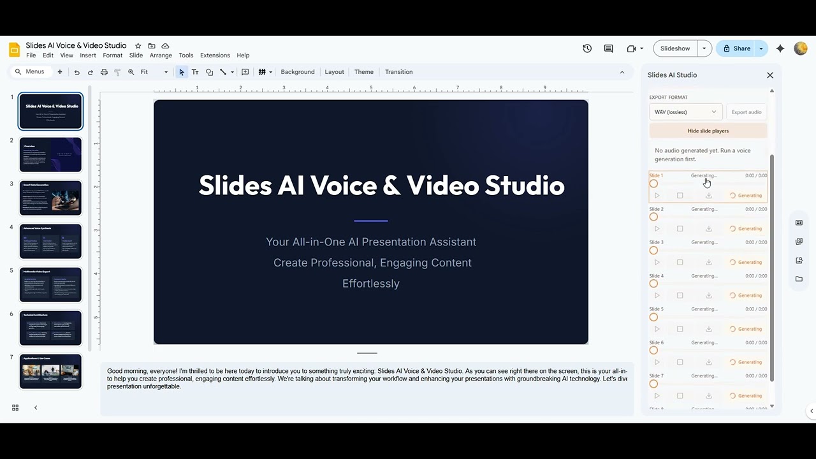
Task: Click the new slide plus button
Action: tap(60, 72)
